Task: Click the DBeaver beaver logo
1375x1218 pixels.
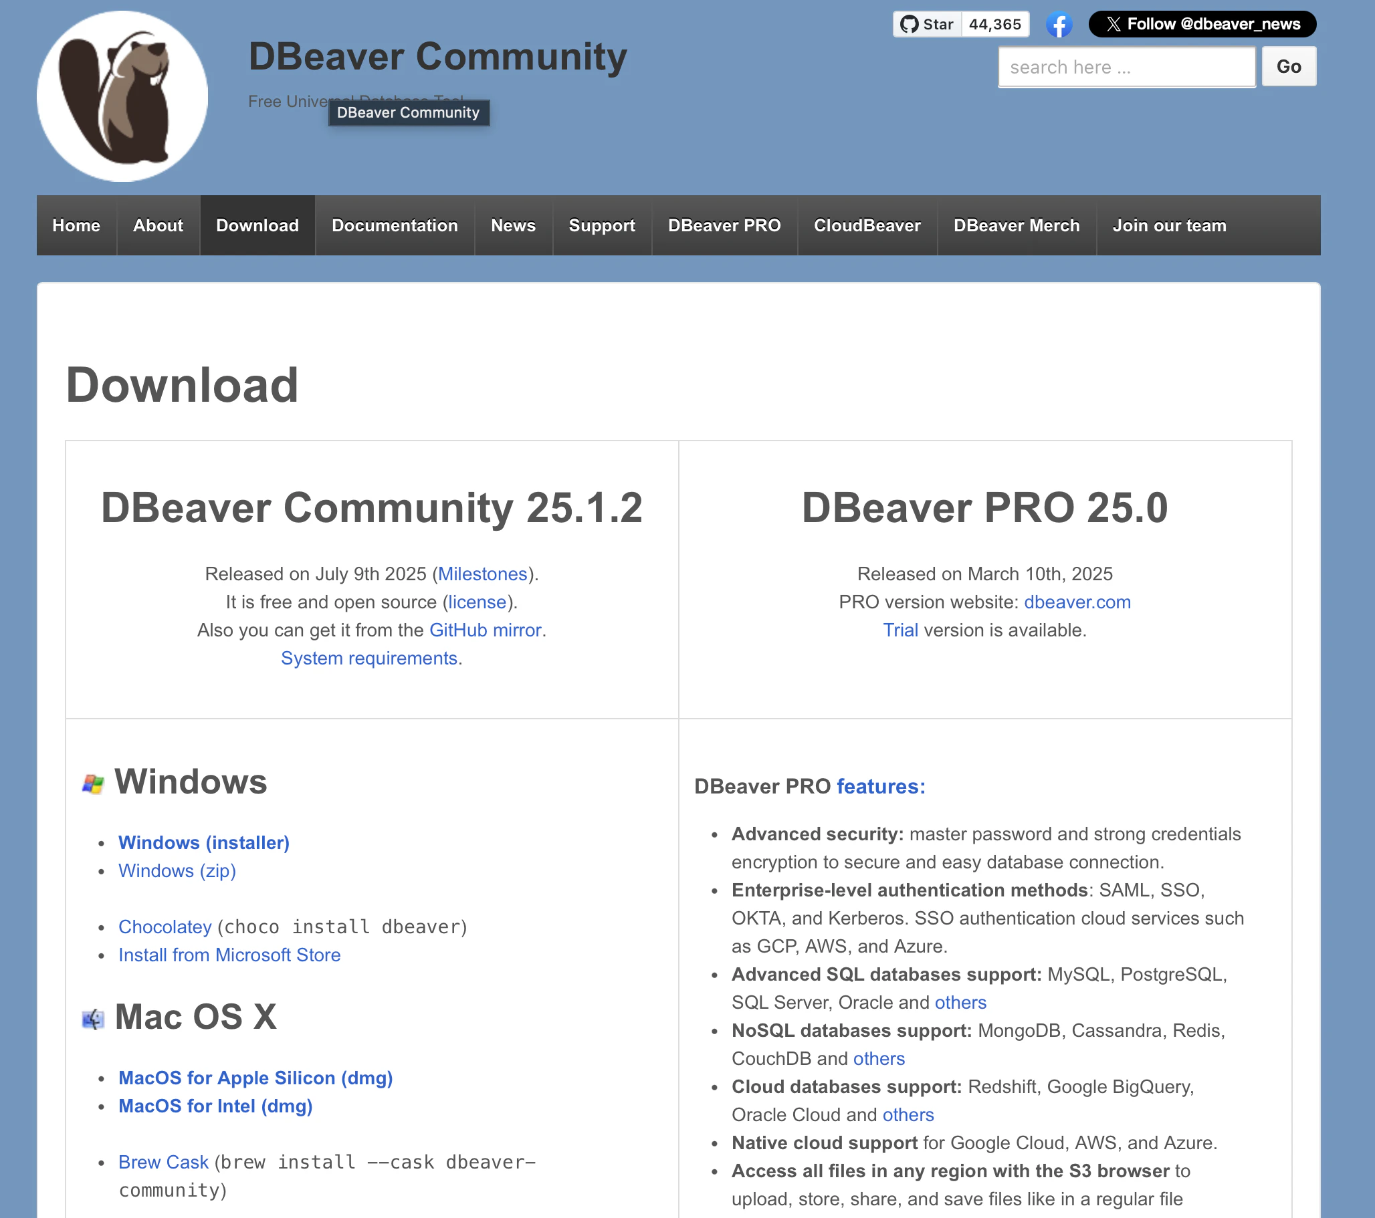Action: (x=122, y=96)
